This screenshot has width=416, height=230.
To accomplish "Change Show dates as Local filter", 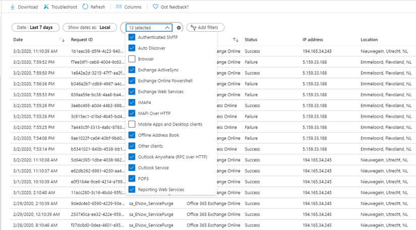I will pos(90,27).
